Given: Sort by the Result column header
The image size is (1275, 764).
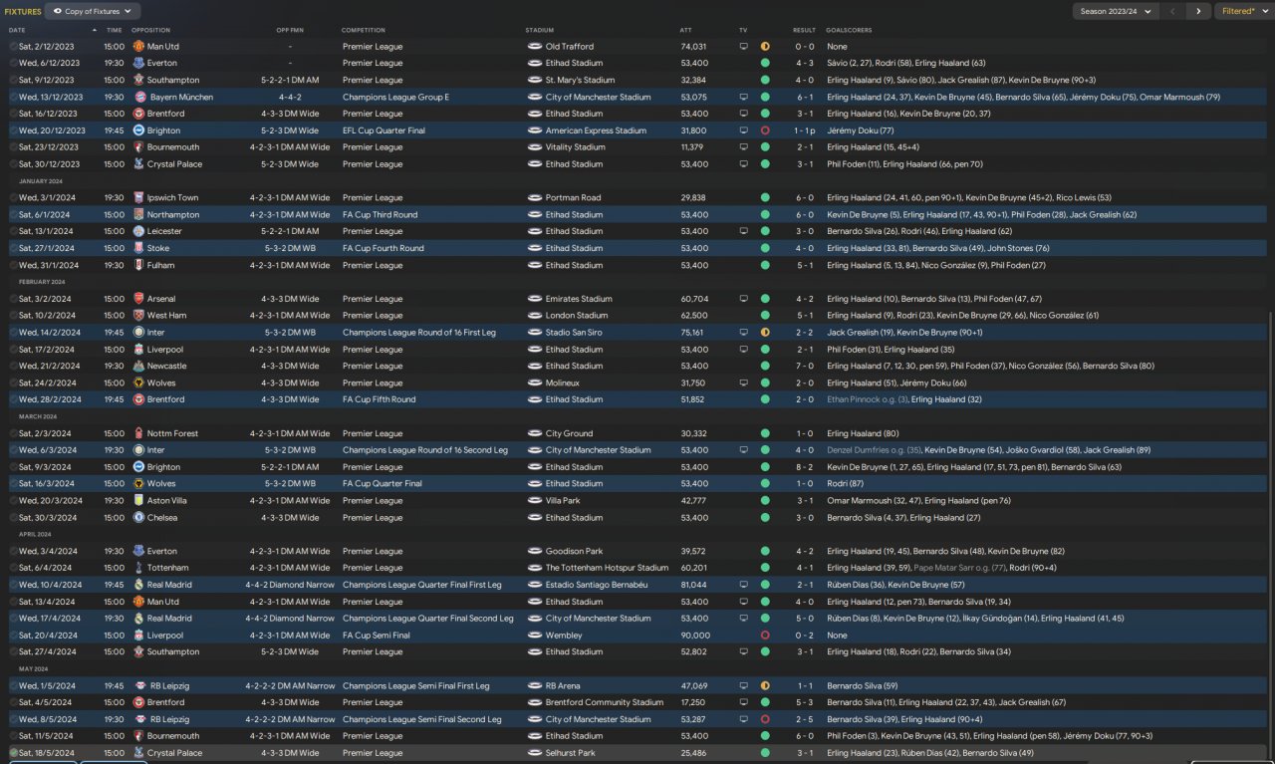Looking at the screenshot, I should click(804, 30).
